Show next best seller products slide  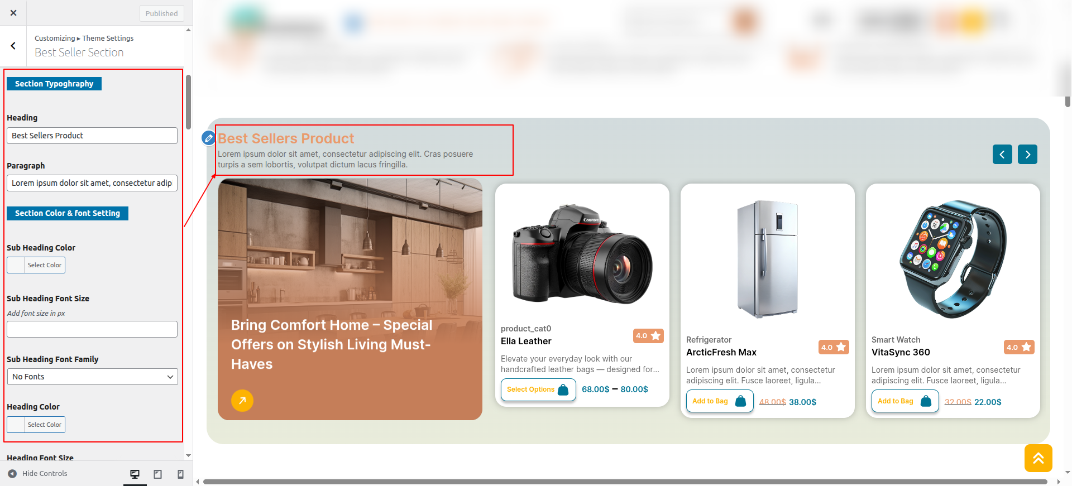pyautogui.click(x=1027, y=155)
